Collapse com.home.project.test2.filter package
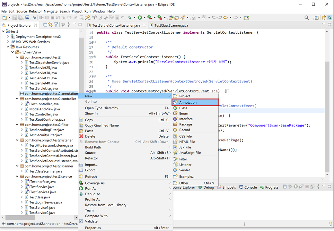 17,125
